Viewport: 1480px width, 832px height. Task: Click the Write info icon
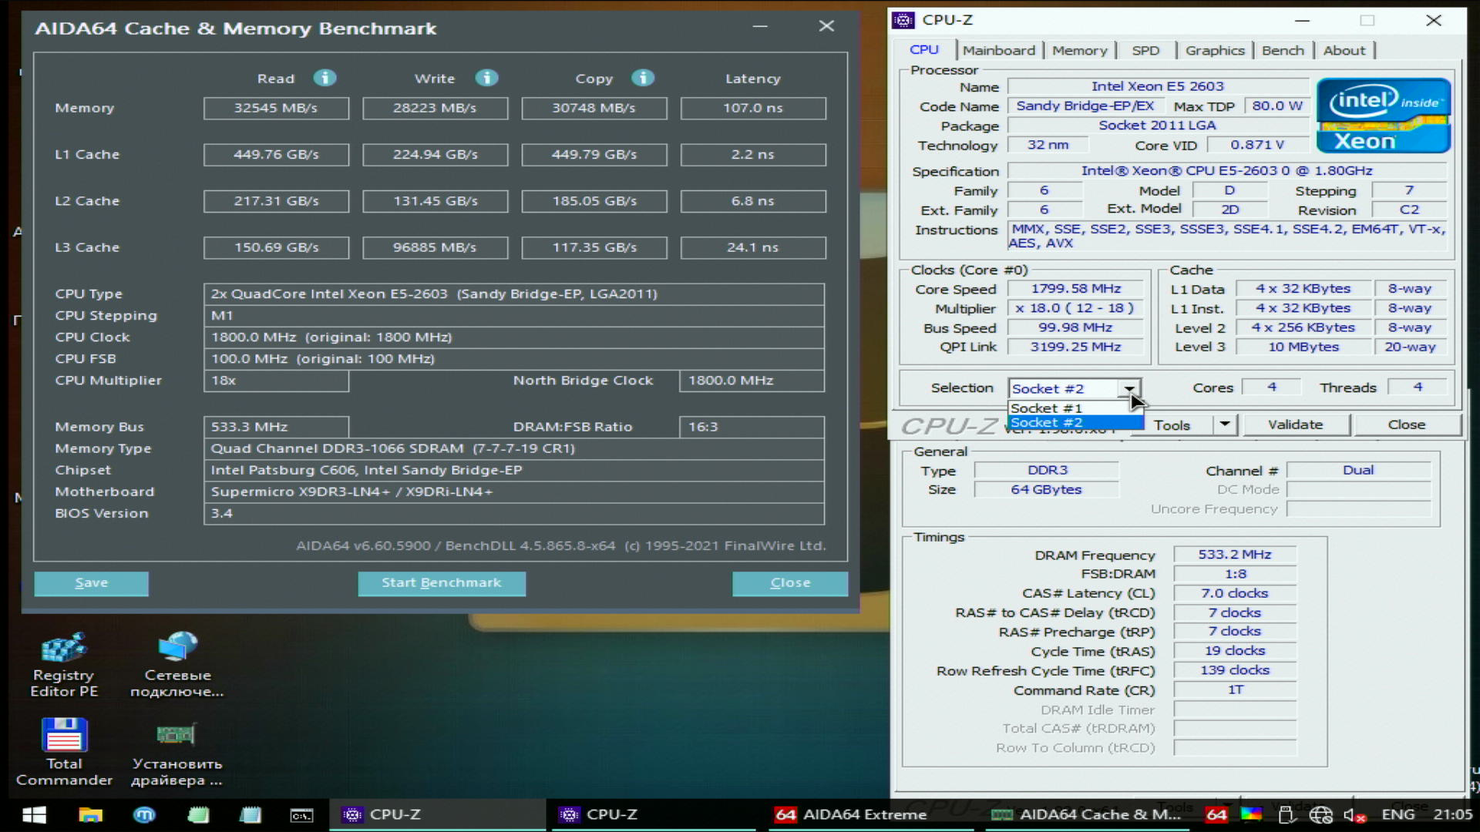click(x=486, y=78)
